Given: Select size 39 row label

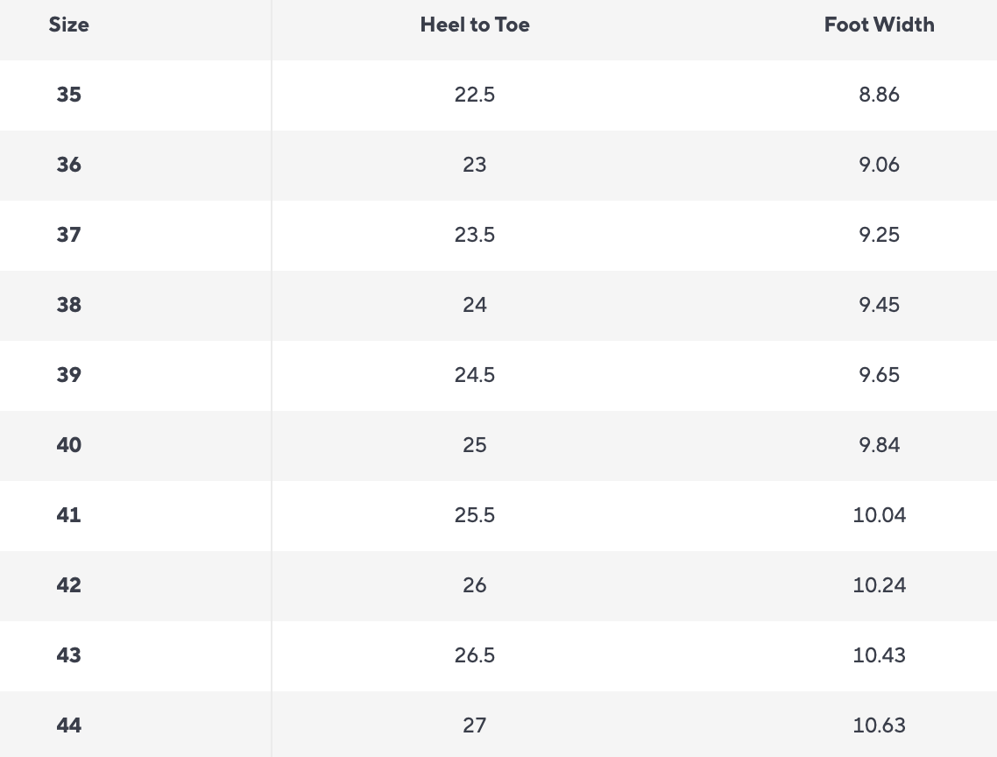Looking at the screenshot, I should 68,375.
